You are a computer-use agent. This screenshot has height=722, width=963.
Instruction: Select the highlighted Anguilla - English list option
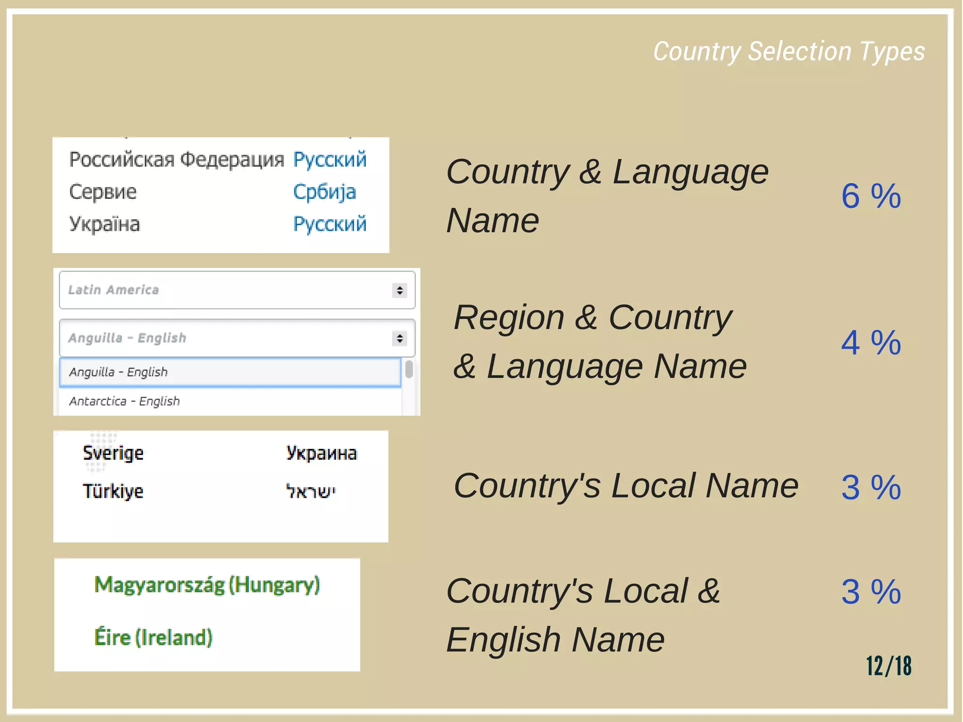point(230,372)
